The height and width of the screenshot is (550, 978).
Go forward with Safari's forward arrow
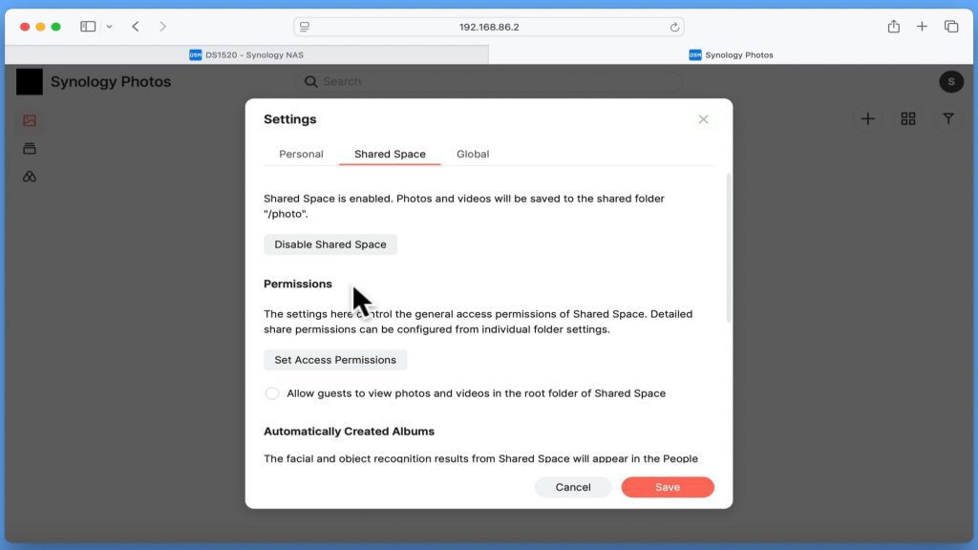(162, 26)
